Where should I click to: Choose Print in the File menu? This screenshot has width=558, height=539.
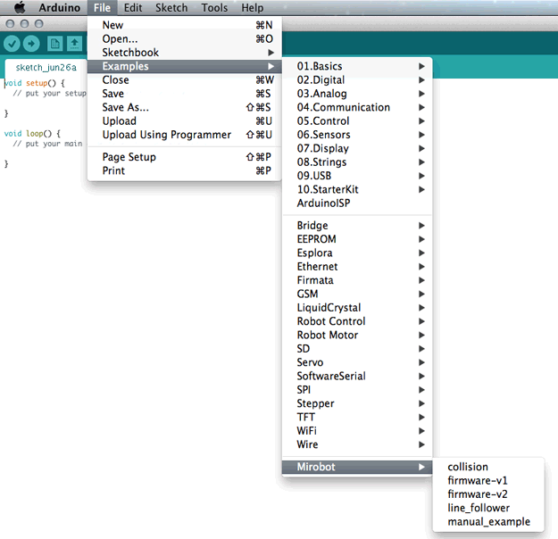[184, 170]
